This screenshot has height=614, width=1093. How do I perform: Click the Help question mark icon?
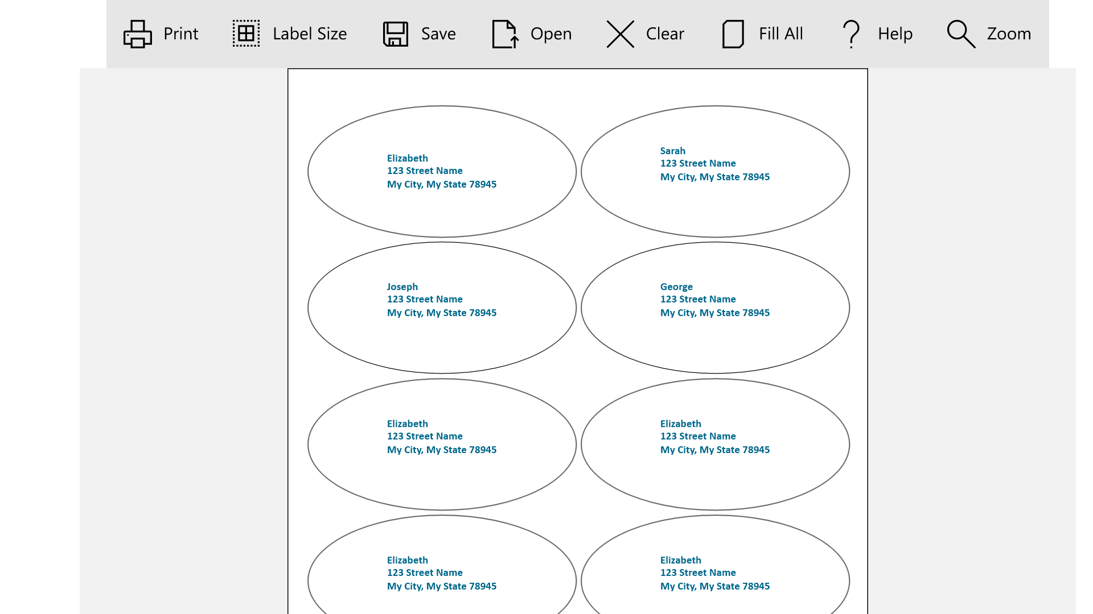click(851, 34)
